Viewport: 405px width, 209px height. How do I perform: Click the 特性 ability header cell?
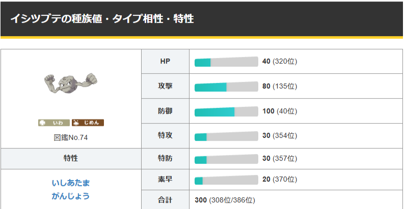point(71,159)
